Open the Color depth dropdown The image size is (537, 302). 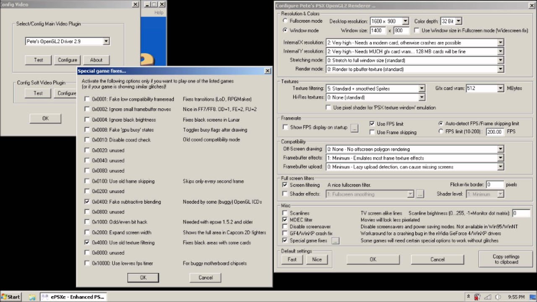click(458, 21)
